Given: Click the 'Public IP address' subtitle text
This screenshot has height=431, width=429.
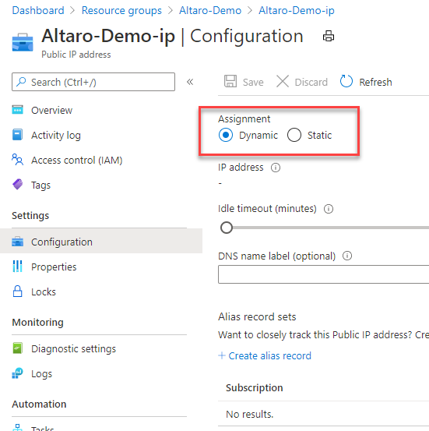Looking at the screenshot, I should click(x=76, y=55).
